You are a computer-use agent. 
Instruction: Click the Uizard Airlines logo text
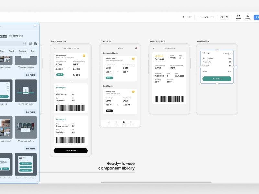point(160,58)
